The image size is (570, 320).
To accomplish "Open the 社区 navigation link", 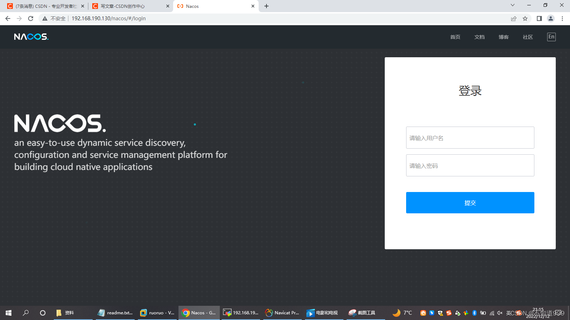I will tap(528, 37).
